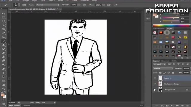
Task: Select the Horizontal Type tool
Action: [x=4, y=73]
